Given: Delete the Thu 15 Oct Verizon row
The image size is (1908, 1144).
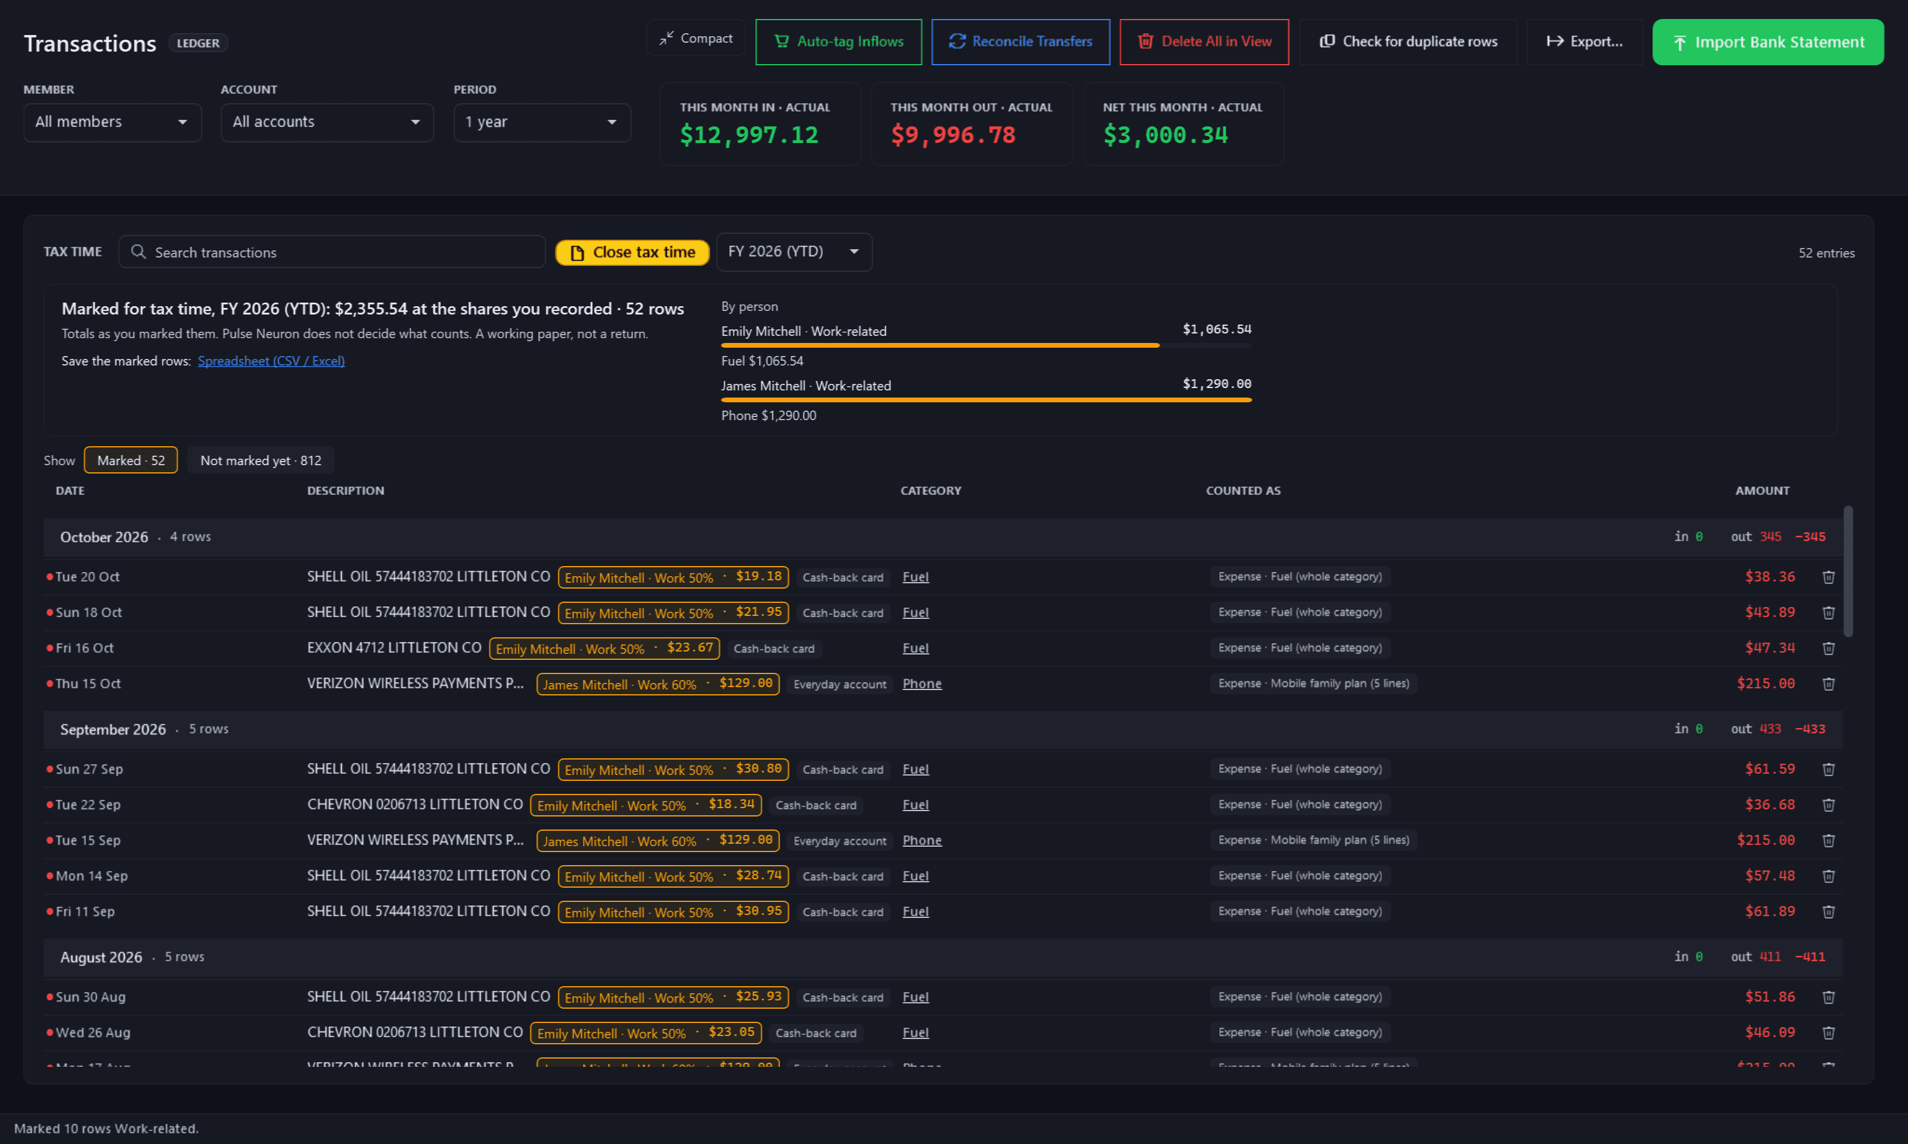Looking at the screenshot, I should [1828, 684].
